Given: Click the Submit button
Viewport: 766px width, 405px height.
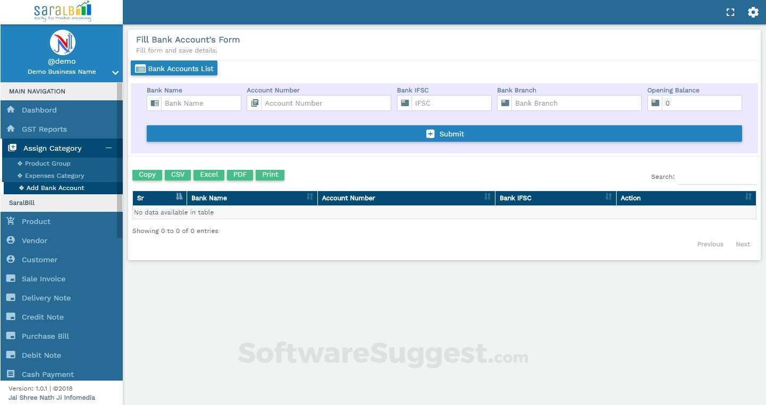Looking at the screenshot, I should pos(444,134).
